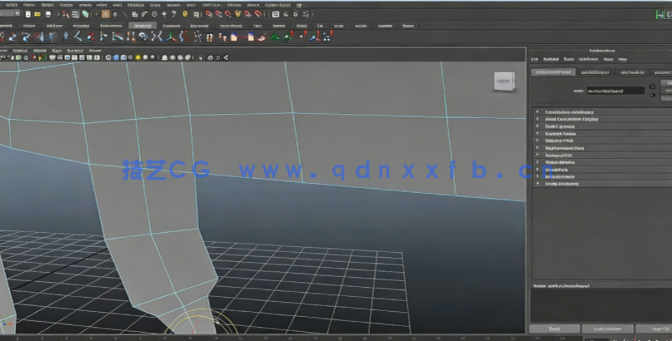Open the Attributes menu in Attribute Editor
Screen dimensions: 672x341
pyautogui.click(x=588, y=59)
